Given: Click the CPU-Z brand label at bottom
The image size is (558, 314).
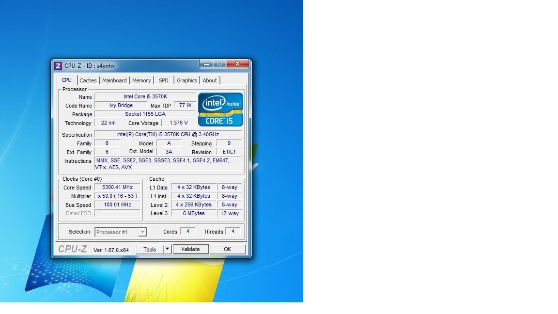Looking at the screenshot, I should [x=73, y=249].
